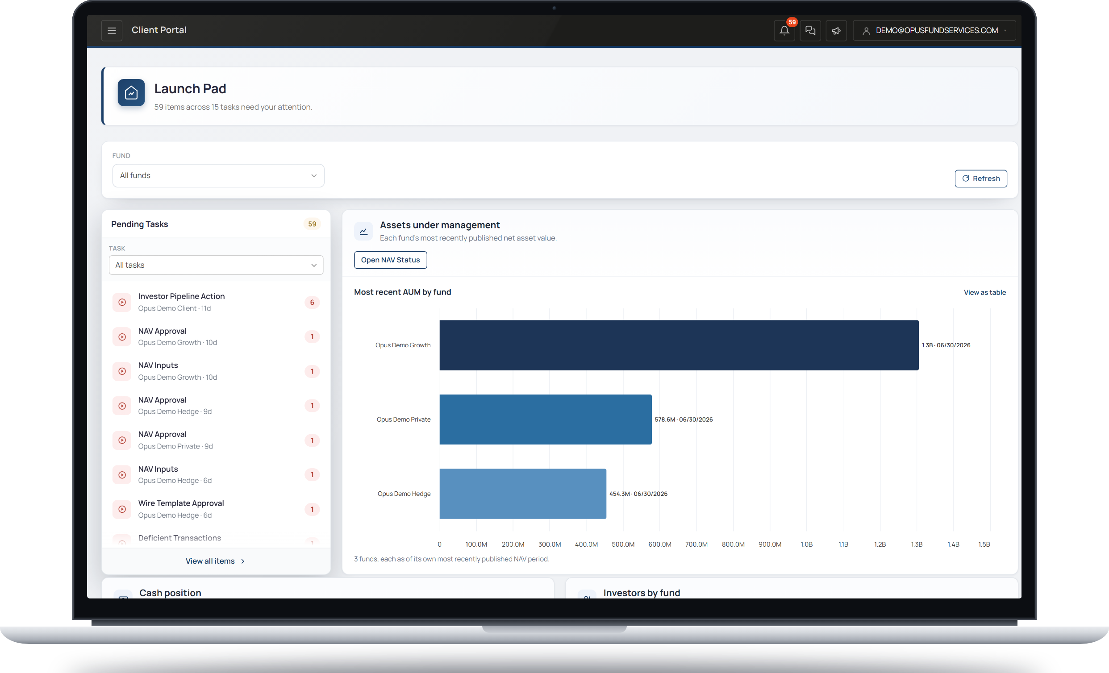This screenshot has height=673, width=1109.
Task: Open notifications bell with 59 badge
Action: (784, 31)
